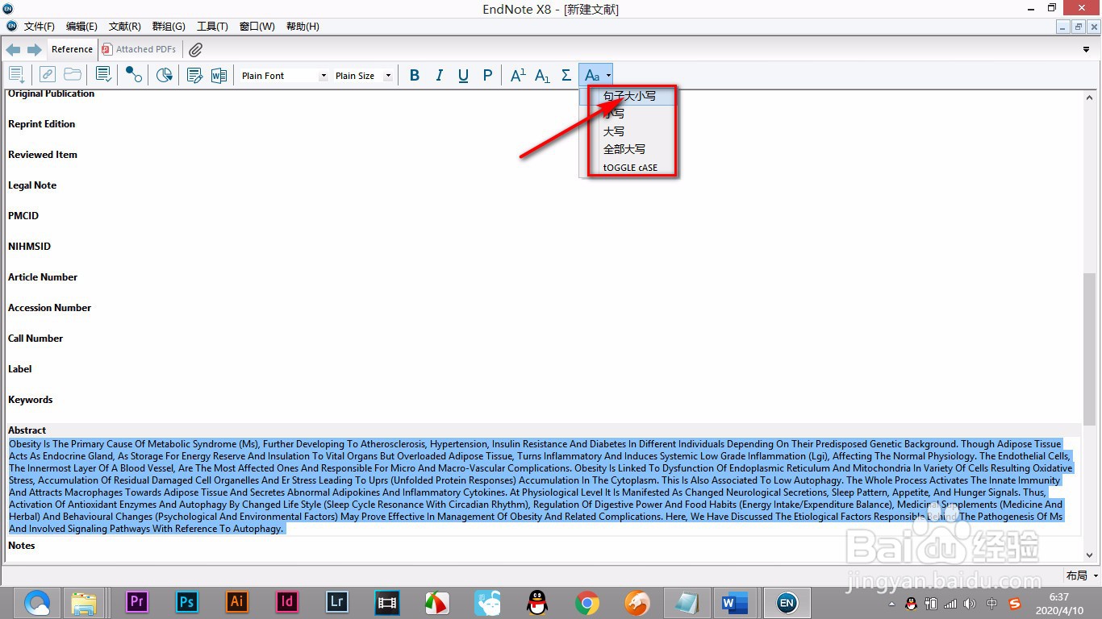Open Photoshop from the taskbar

click(187, 602)
